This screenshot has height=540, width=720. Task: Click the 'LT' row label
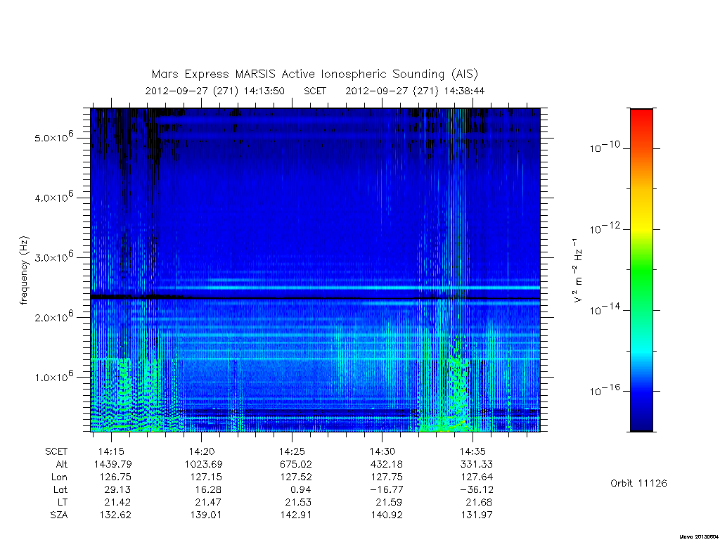coord(62,502)
